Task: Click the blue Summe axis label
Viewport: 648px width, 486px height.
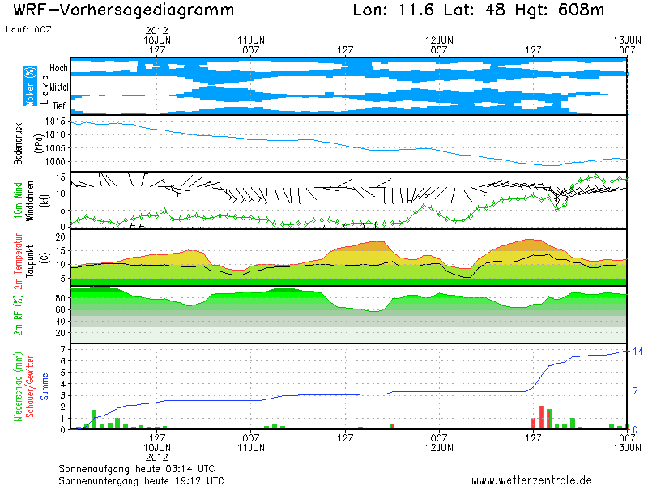Action: (x=45, y=387)
